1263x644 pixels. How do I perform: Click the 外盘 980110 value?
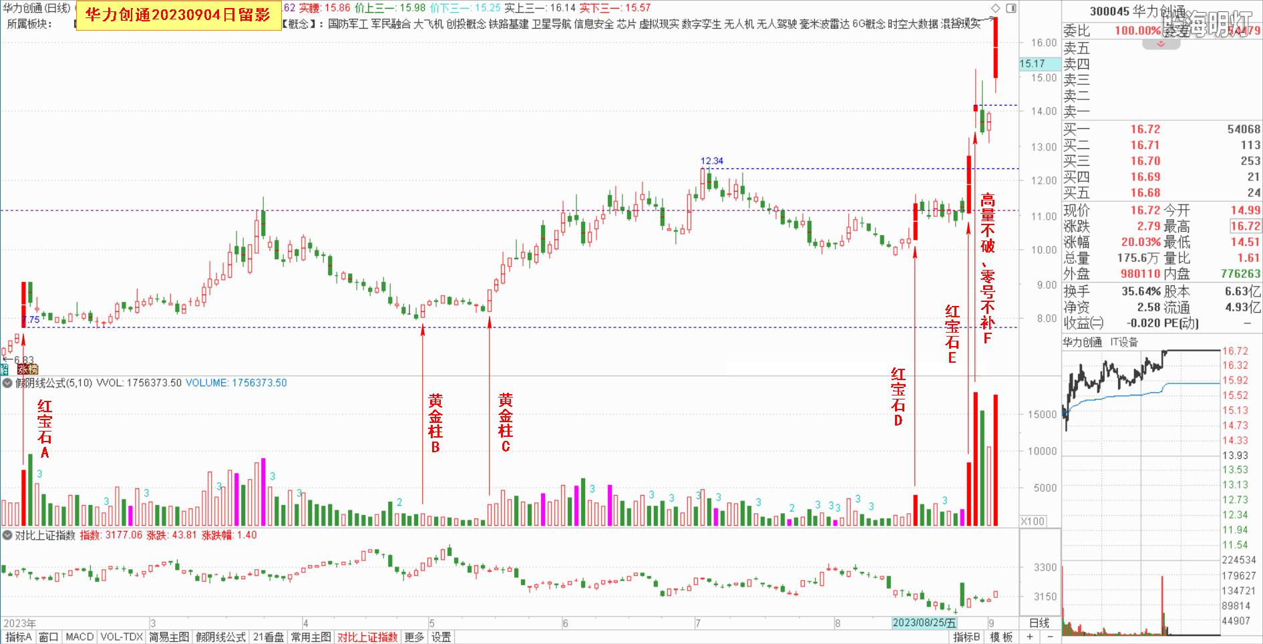point(1140,274)
